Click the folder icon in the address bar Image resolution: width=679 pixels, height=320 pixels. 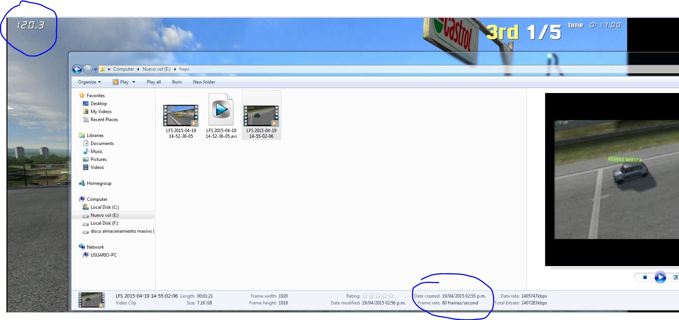coord(102,69)
